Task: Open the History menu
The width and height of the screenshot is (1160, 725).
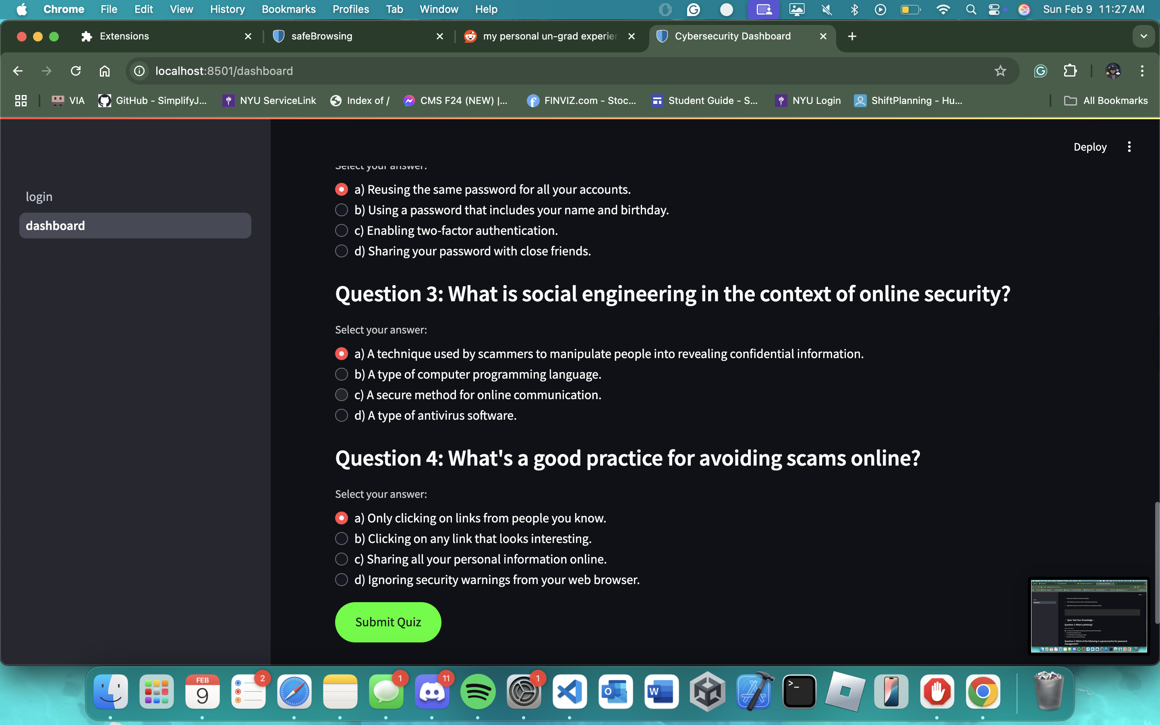Action: (227, 9)
